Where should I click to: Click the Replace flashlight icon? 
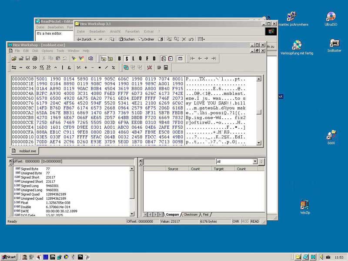point(81,59)
